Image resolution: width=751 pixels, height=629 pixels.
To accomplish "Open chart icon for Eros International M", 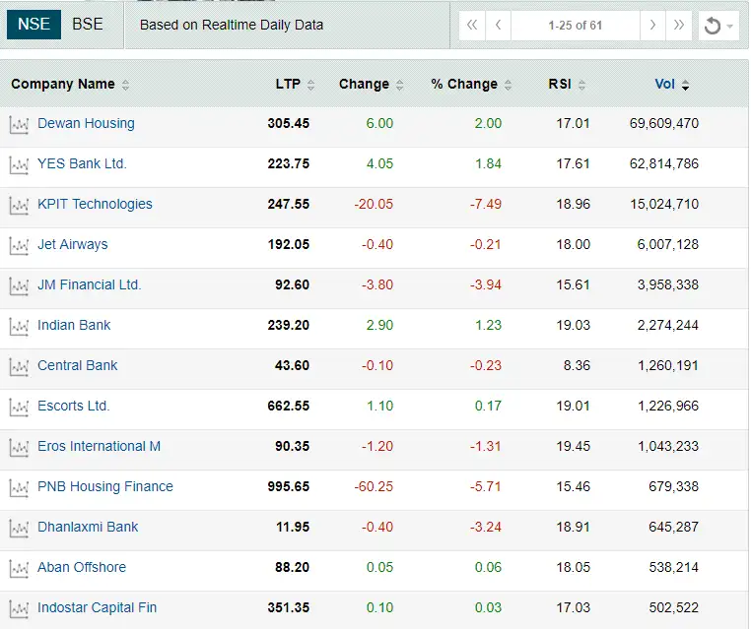I will coord(19,448).
